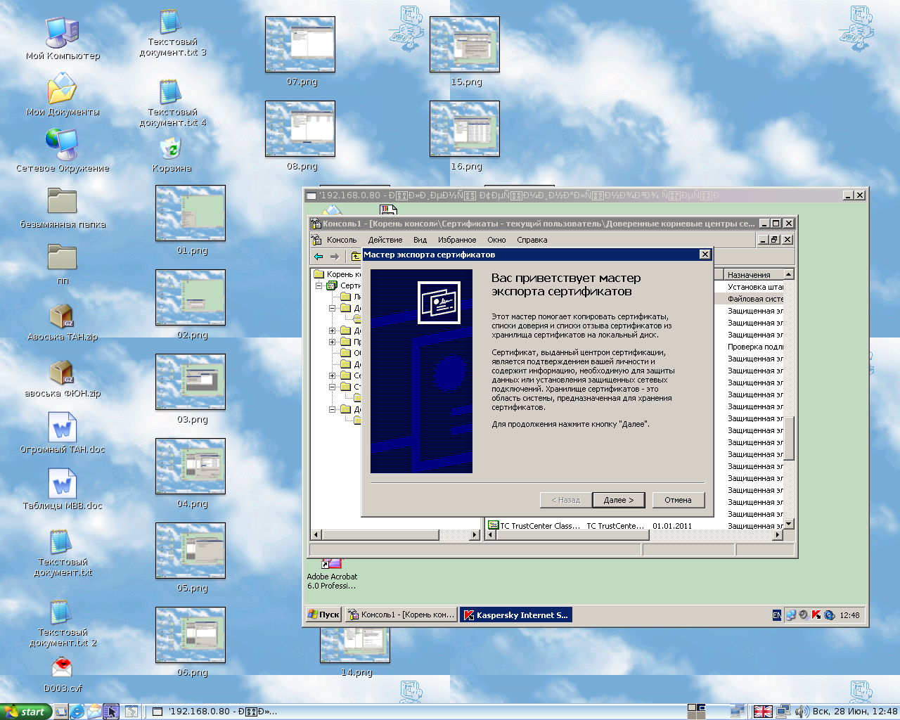Click the UK flag keyboard layout indicator
Image resolution: width=900 pixels, height=720 pixels.
pyautogui.click(x=763, y=712)
